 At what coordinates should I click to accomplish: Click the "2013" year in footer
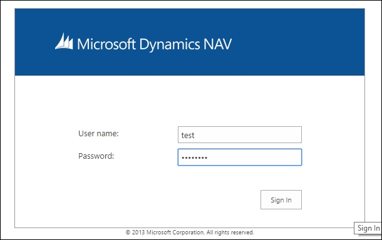click(x=138, y=232)
